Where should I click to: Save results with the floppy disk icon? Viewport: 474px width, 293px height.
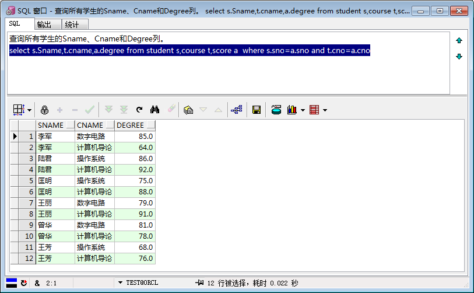[257, 110]
